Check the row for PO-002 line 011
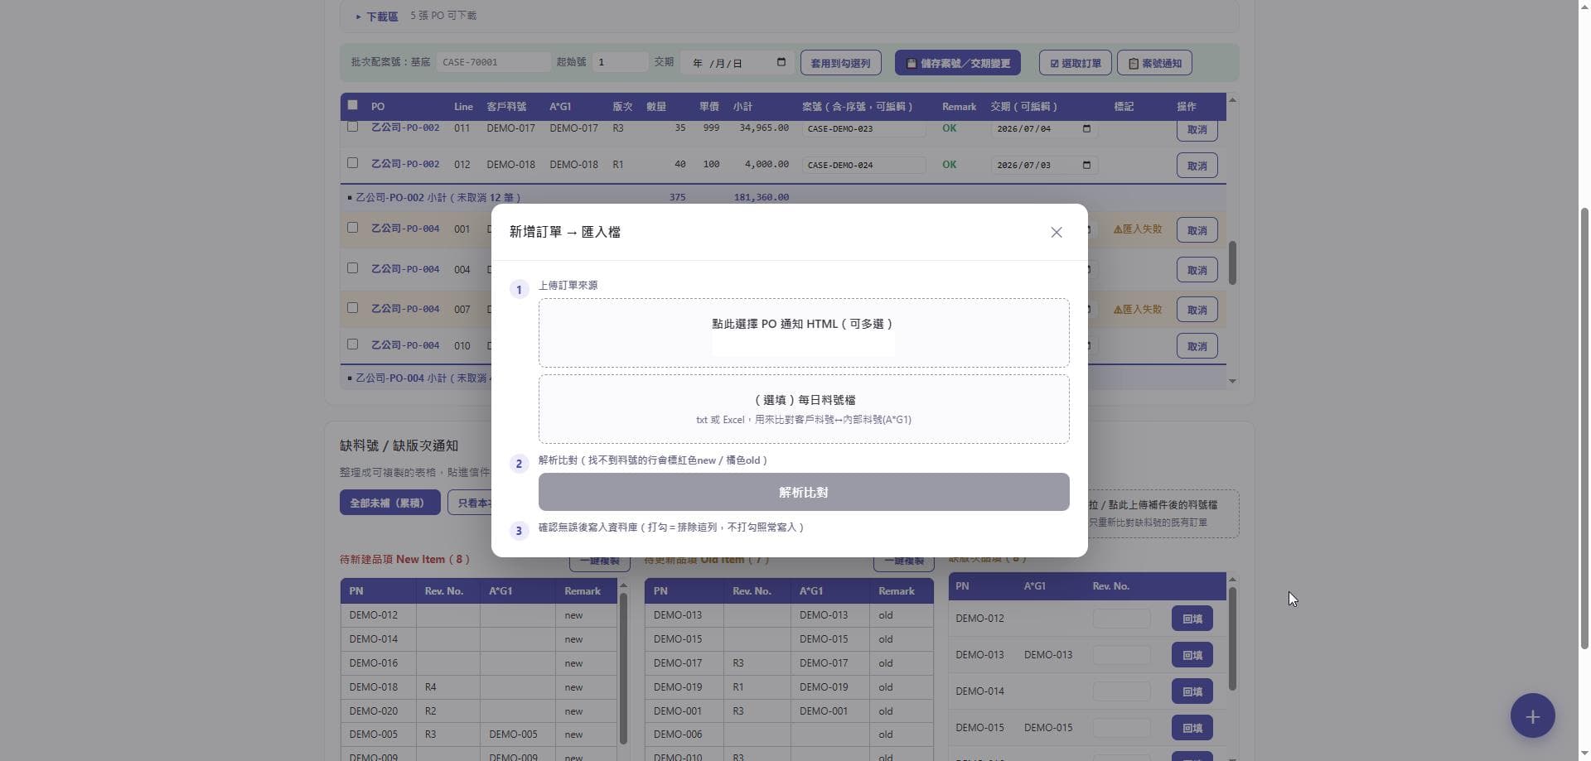Screen dimensions: 1591x761 (x=352, y=127)
